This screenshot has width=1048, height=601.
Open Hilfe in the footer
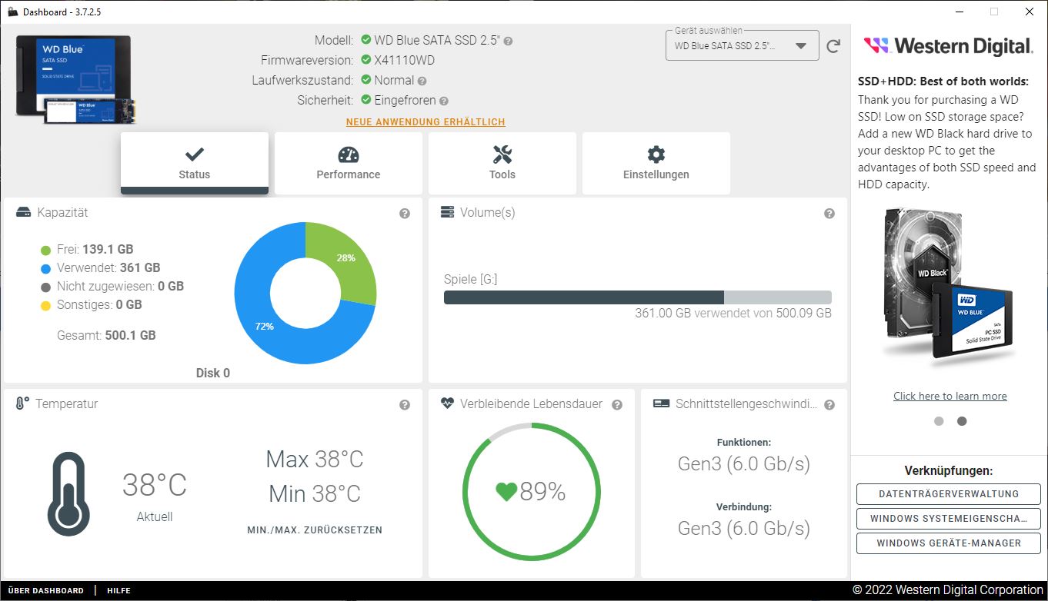click(x=118, y=591)
